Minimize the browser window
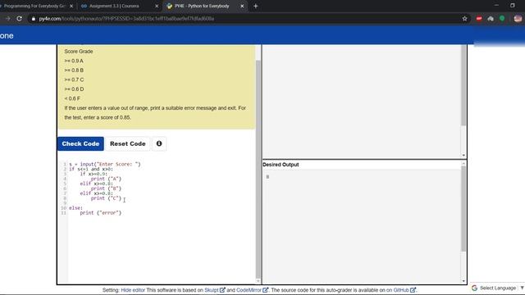Image resolution: width=525 pixels, height=295 pixels. click(x=496, y=6)
